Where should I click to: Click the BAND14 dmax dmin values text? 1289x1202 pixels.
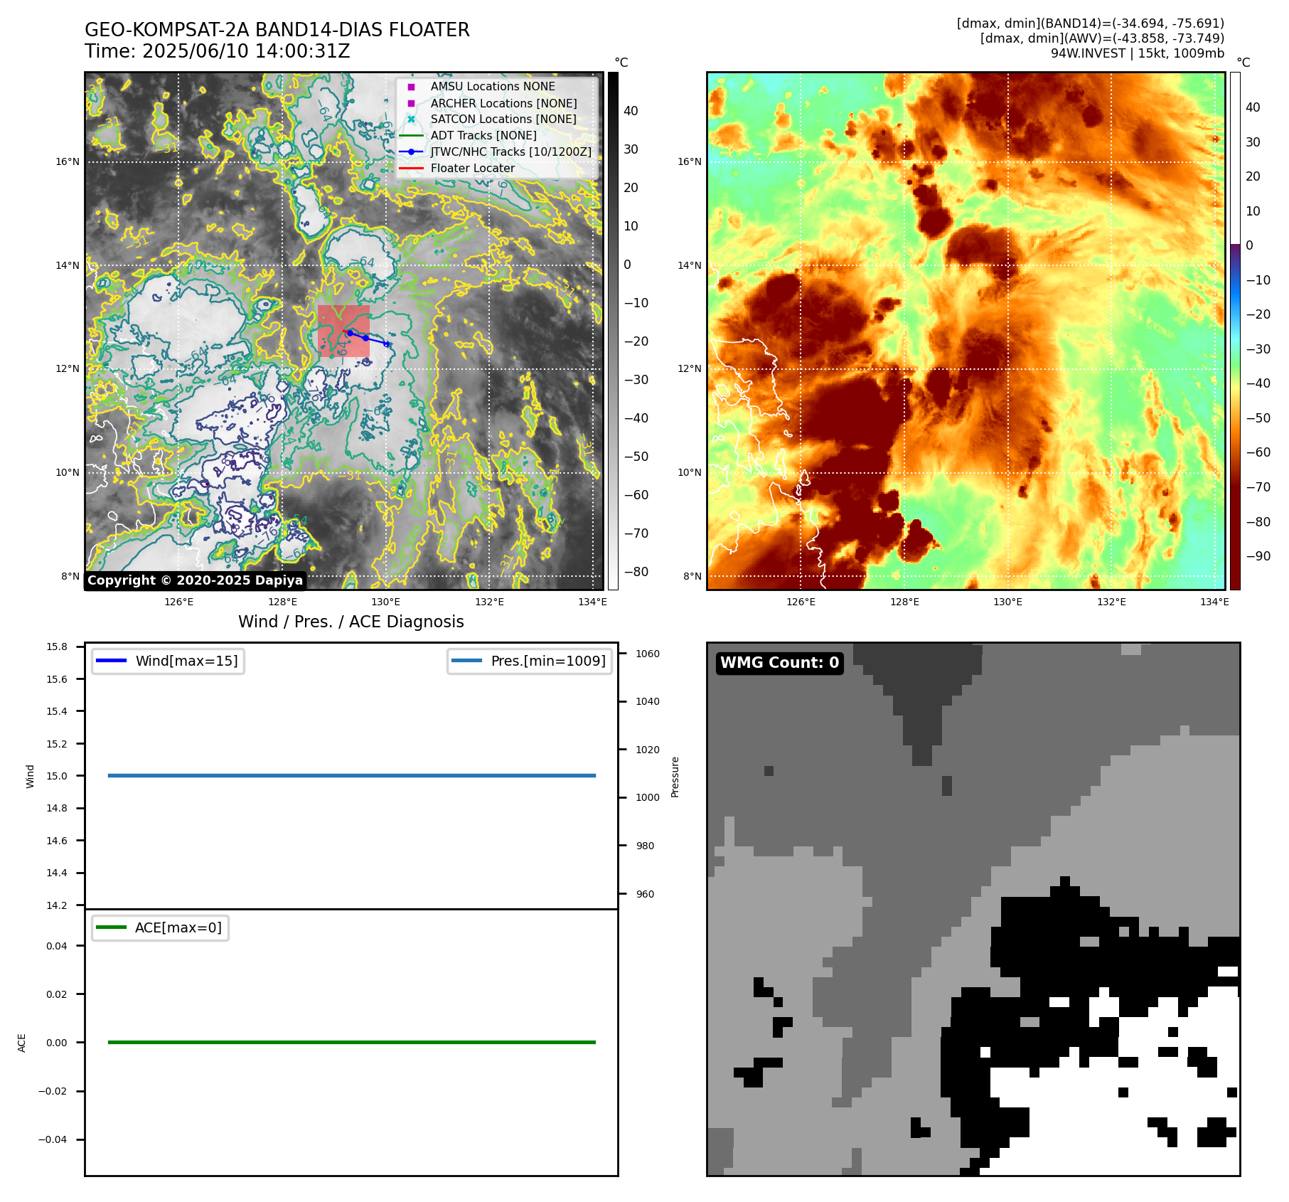1091,23
